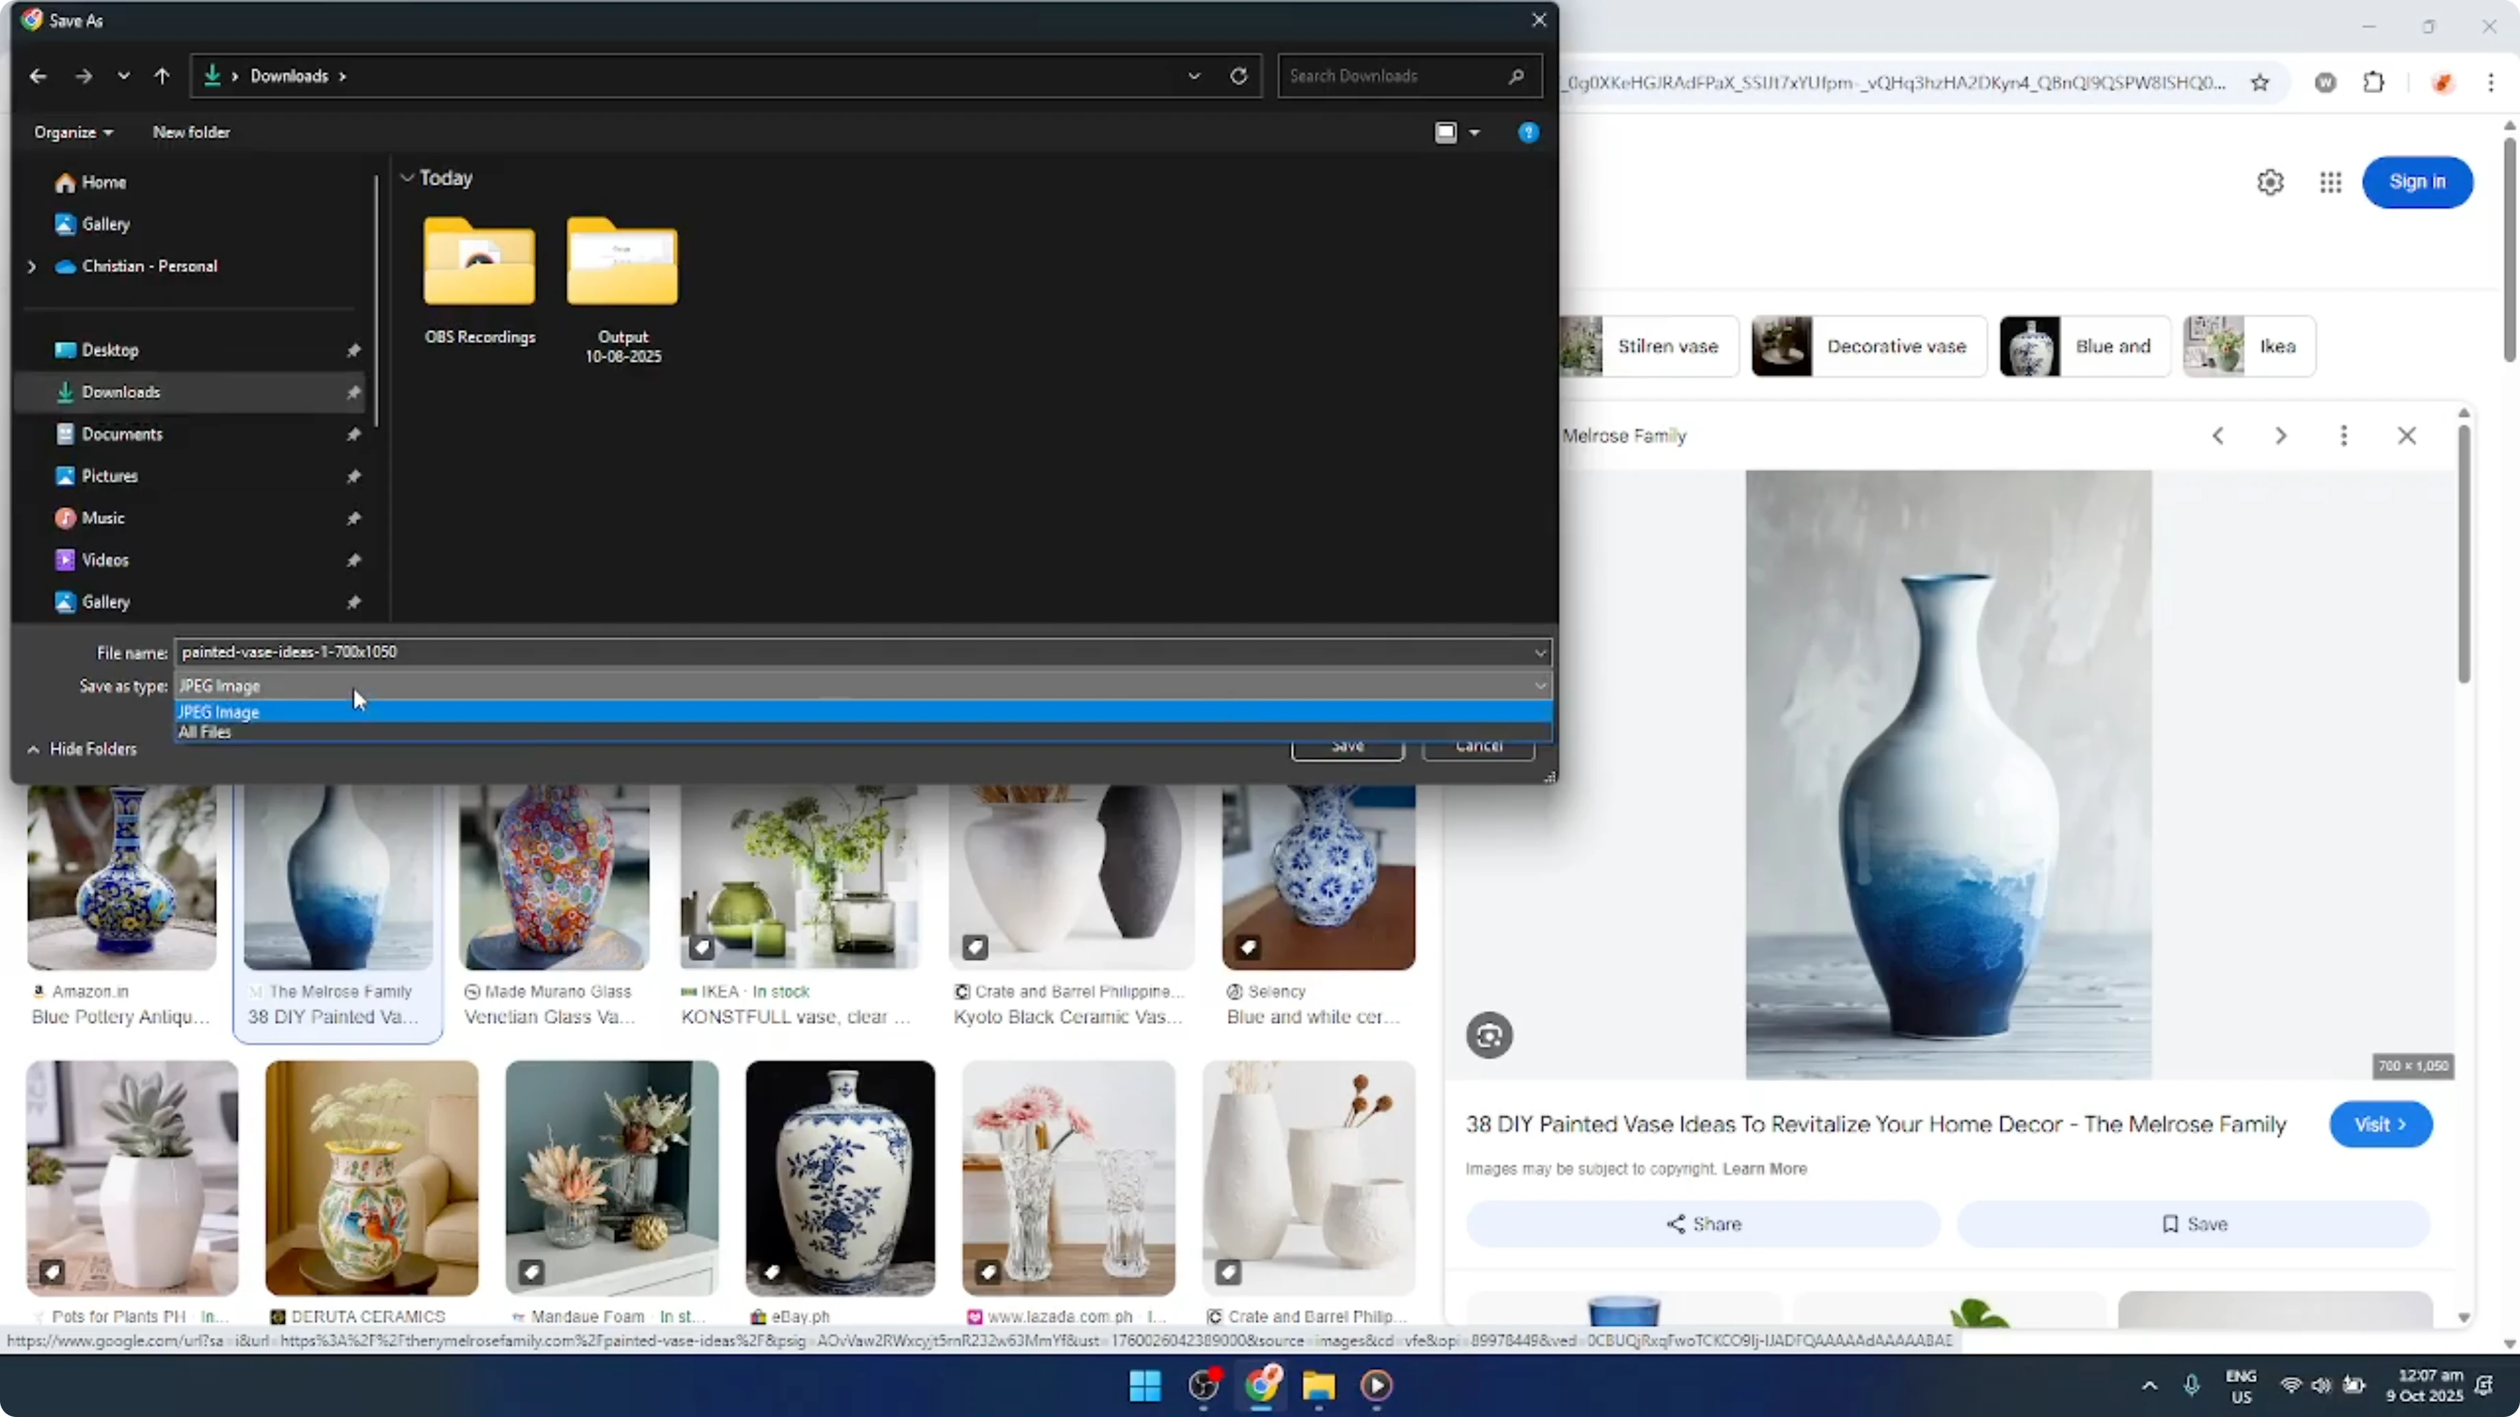Open the Google apps launcher grid

tap(2329, 182)
